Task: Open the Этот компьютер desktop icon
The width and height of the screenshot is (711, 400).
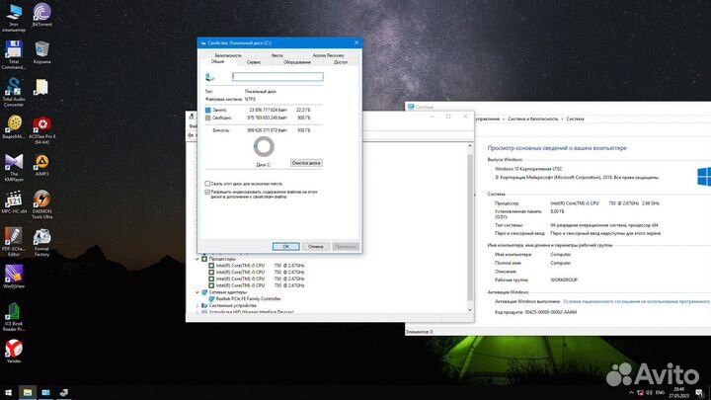Action: 14,17
